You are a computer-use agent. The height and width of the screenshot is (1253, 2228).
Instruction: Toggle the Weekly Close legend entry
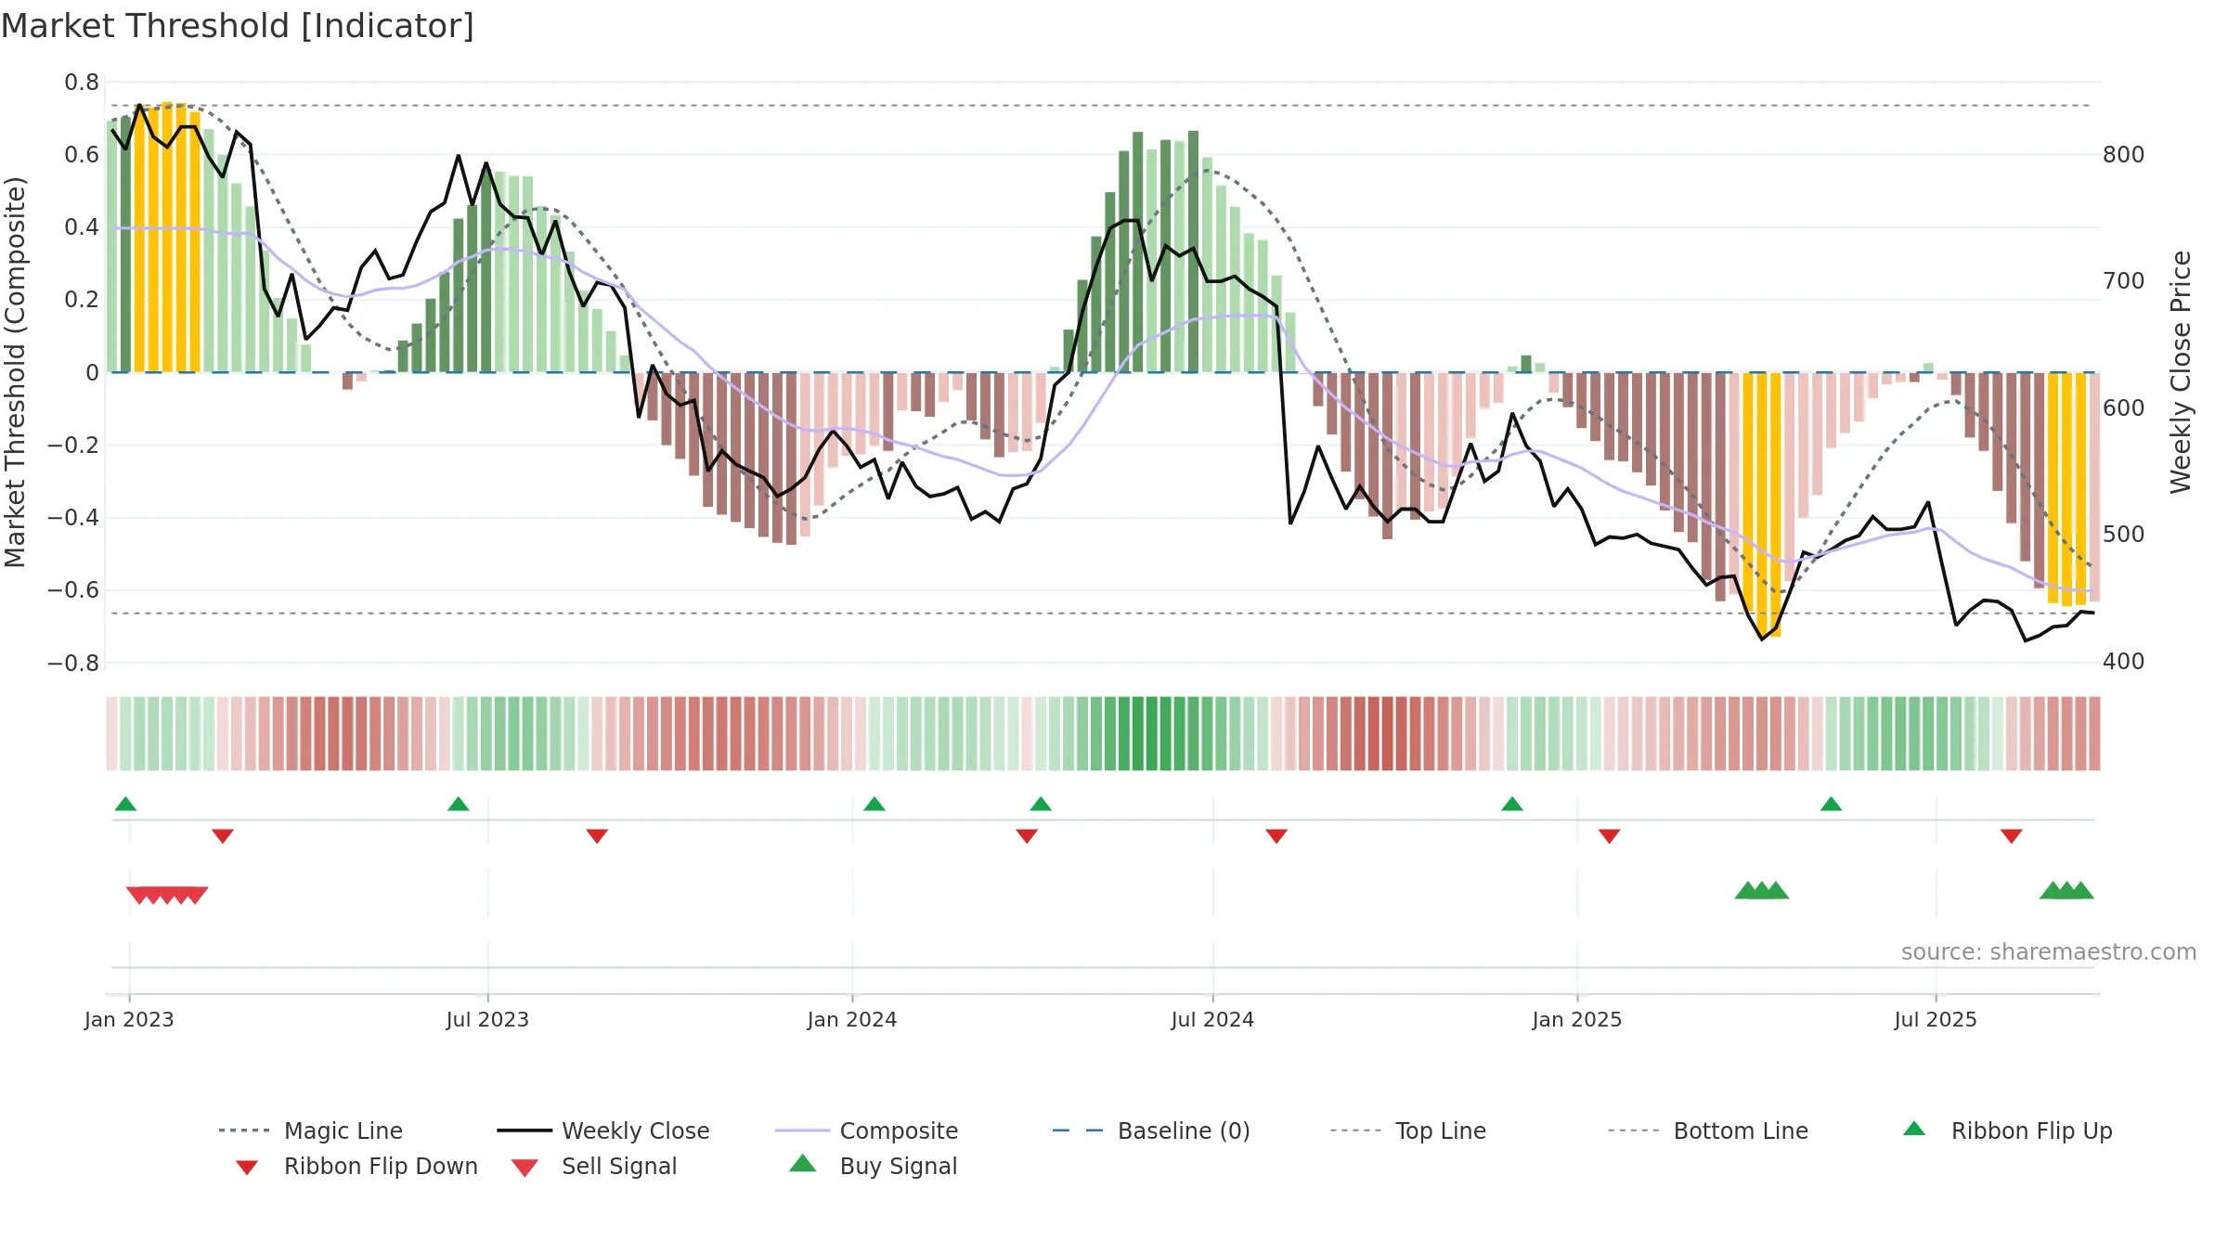(603, 1130)
